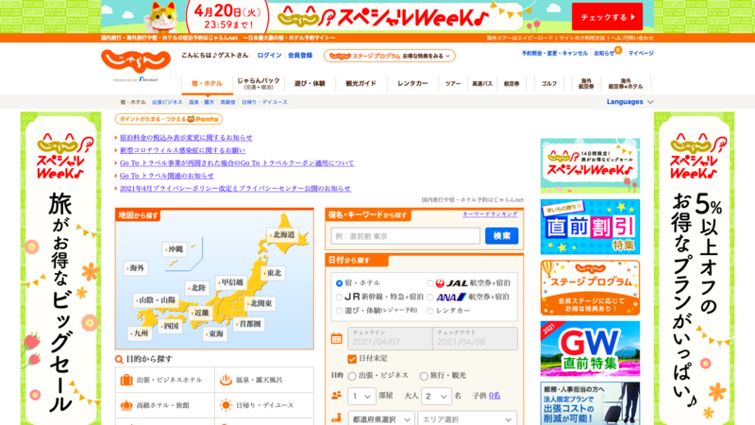The height and width of the screenshot is (425, 755).
Task: Open the キーワードランキング link
Action: pyautogui.click(x=490, y=214)
